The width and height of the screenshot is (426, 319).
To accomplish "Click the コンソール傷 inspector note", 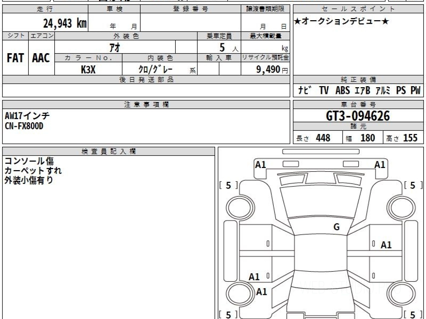I will [x=29, y=161].
